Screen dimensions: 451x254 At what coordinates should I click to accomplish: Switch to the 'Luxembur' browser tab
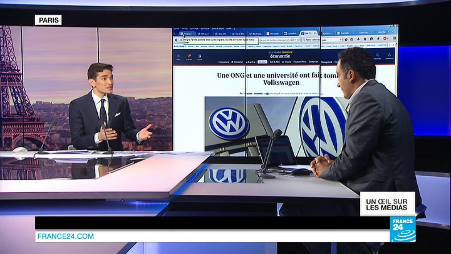pos(291,34)
